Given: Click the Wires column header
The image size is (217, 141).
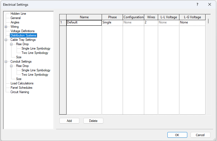Looking at the screenshot, I should 151,17.
